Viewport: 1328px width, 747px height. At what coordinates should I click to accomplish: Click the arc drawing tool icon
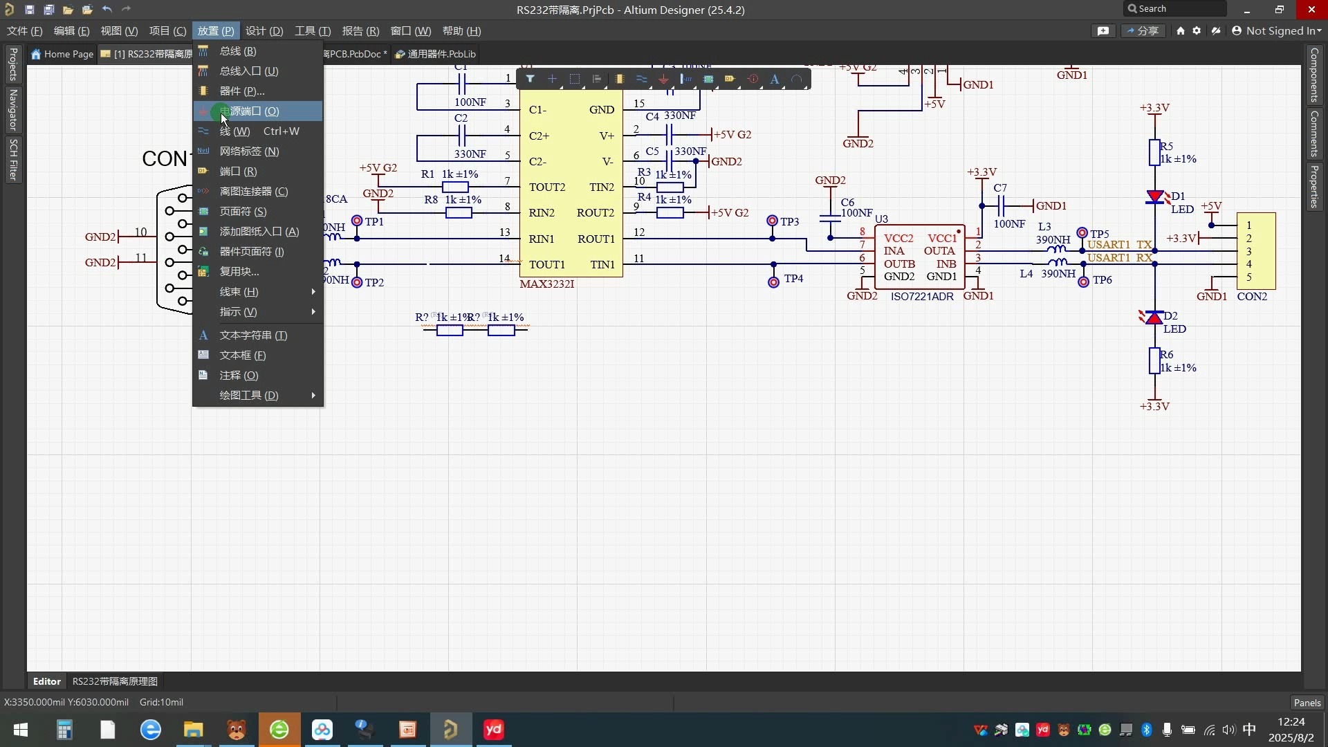pos(797,79)
